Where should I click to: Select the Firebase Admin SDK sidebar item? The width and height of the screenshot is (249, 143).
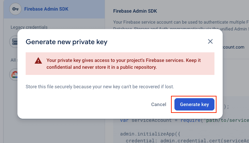coord(46,9)
